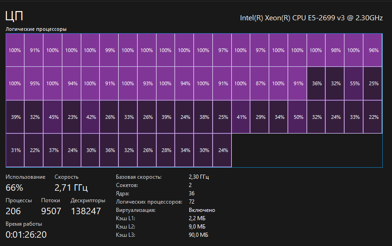Click the Intel Xeon E5-2699 v3 model name
The width and height of the screenshot is (392, 246).
(311, 18)
